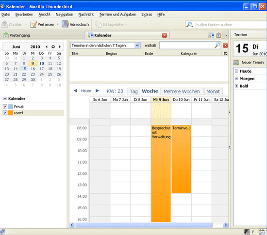Viewport: 267px width, 235px height.
Task: Click the user4 orange color swatch
Action: (11, 113)
